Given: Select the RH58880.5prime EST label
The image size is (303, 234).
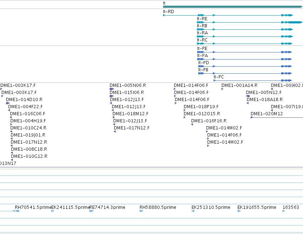Looking at the screenshot, I should pos(158,207).
